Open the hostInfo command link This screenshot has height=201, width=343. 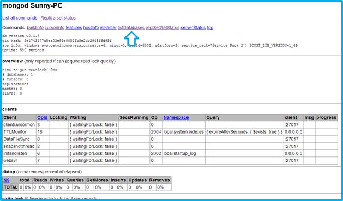91,28
